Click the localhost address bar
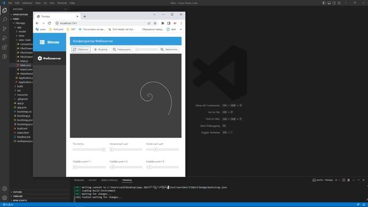 click(101, 23)
